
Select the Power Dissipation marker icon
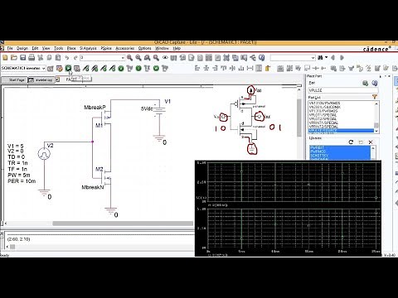click(112, 68)
